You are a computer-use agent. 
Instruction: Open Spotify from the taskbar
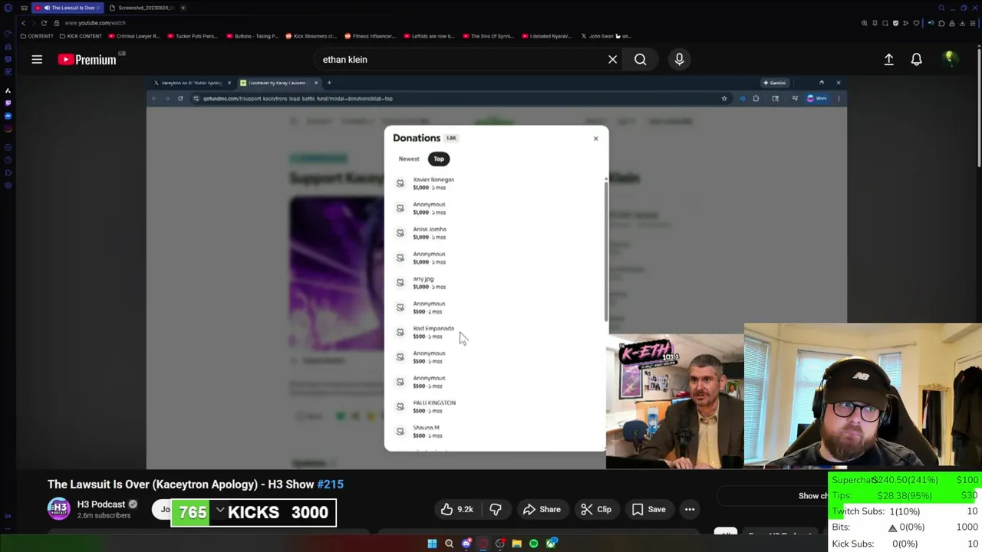(533, 544)
